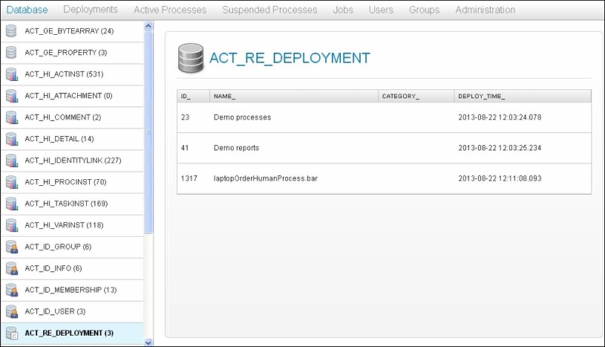Click the ACT_HI_ATTACHMENT table icon

pyautogui.click(x=11, y=96)
